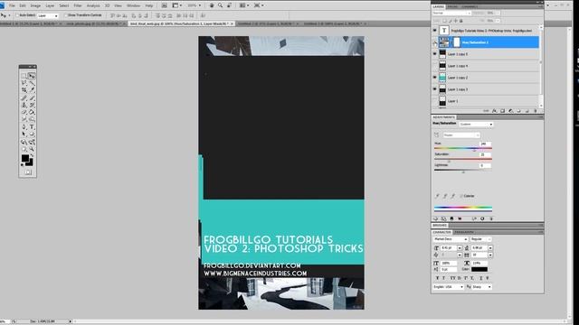Hide Layer 1 copy 3
This screenshot has width=579, height=325.
(x=435, y=89)
